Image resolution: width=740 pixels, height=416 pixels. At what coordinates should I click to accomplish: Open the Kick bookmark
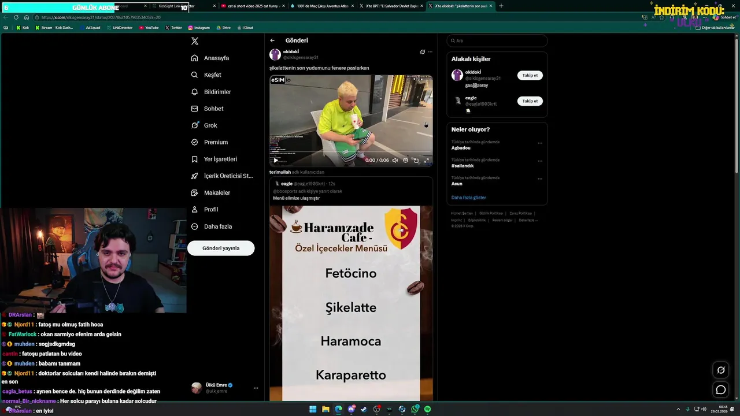tap(23, 28)
